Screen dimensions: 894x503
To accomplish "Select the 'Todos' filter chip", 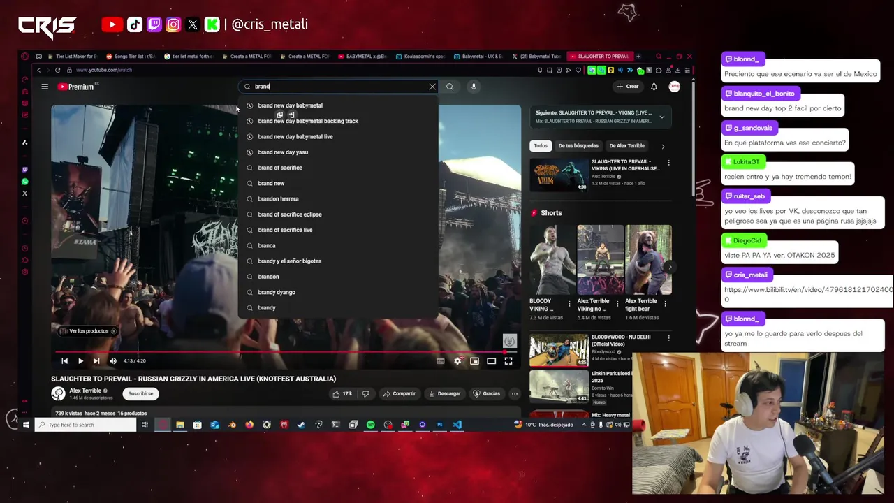I will 541,146.
